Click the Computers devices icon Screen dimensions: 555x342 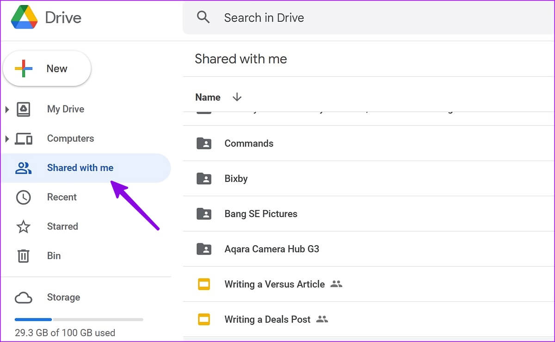coord(24,138)
